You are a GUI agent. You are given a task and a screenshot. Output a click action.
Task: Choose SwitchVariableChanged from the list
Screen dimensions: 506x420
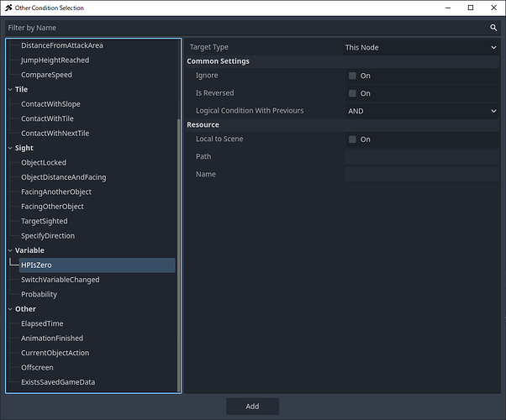[60, 280]
